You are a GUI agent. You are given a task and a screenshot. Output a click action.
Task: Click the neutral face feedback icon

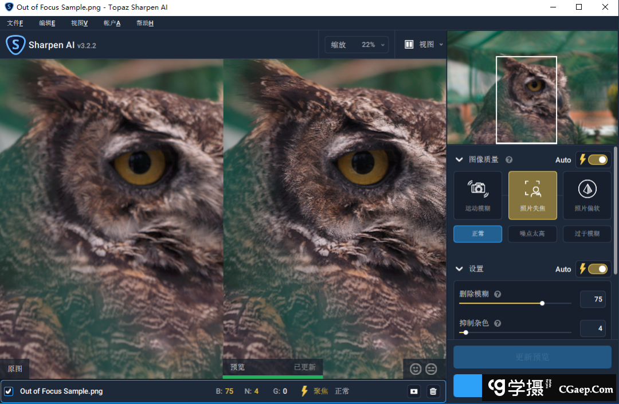pos(431,369)
